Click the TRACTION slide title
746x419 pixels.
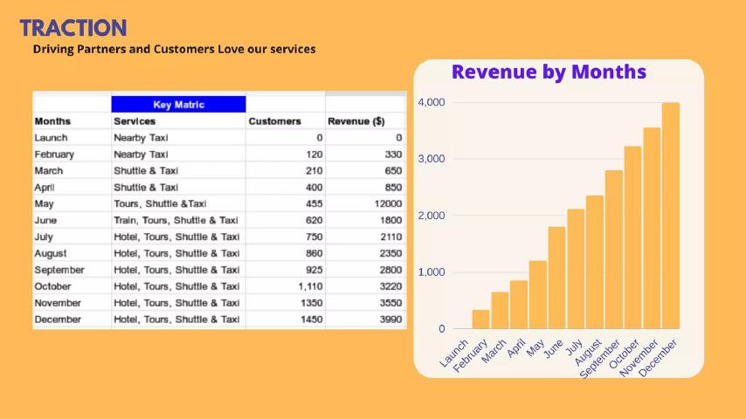(73, 28)
